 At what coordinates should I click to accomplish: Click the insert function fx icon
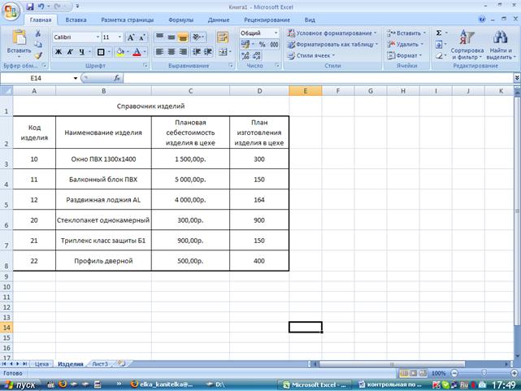tap(117, 78)
